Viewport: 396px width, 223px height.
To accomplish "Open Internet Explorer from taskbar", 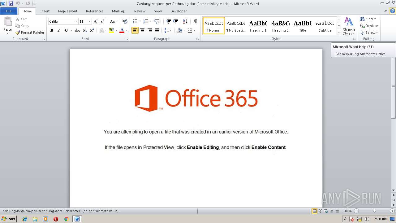I will pyautogui.click(x=25, y=219).
